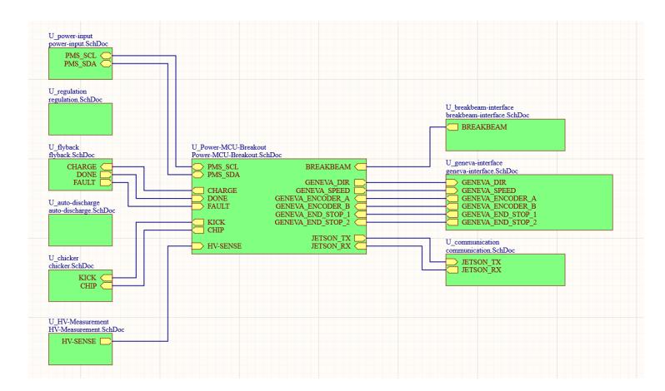The image size is (665, 391).
Task: Select the PMS_SDA port on power-input sheet
Action: point(106,64)
